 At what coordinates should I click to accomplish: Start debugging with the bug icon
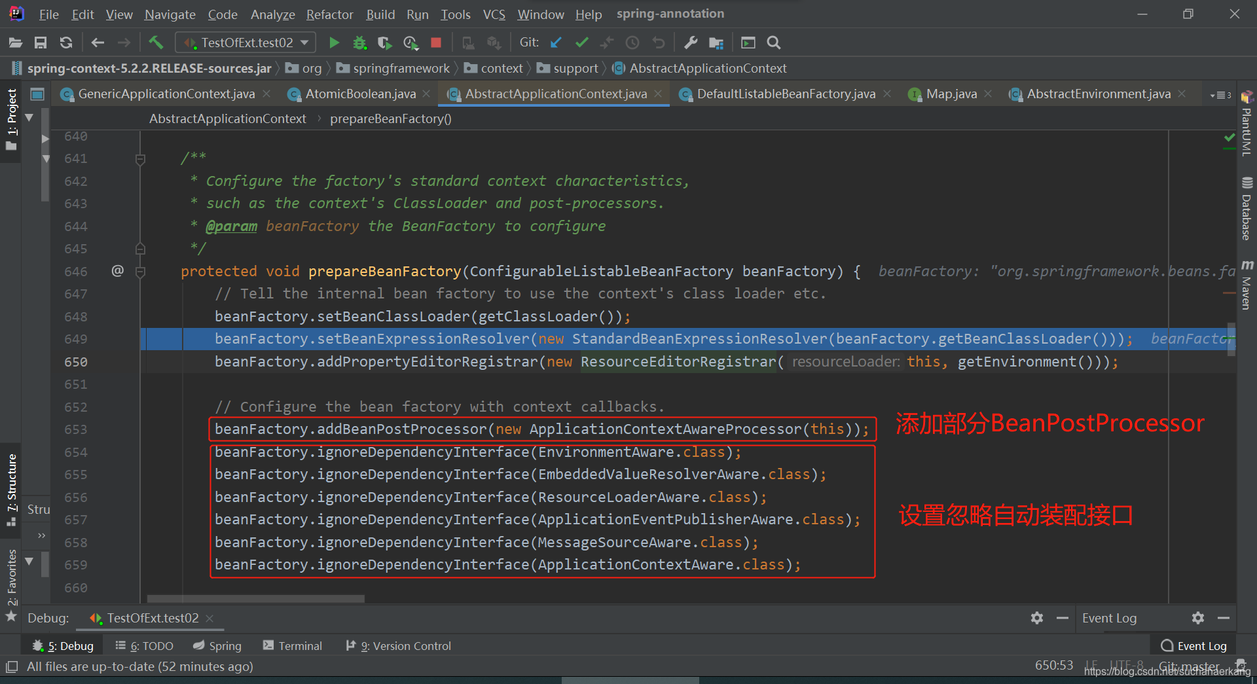[359, 43]
